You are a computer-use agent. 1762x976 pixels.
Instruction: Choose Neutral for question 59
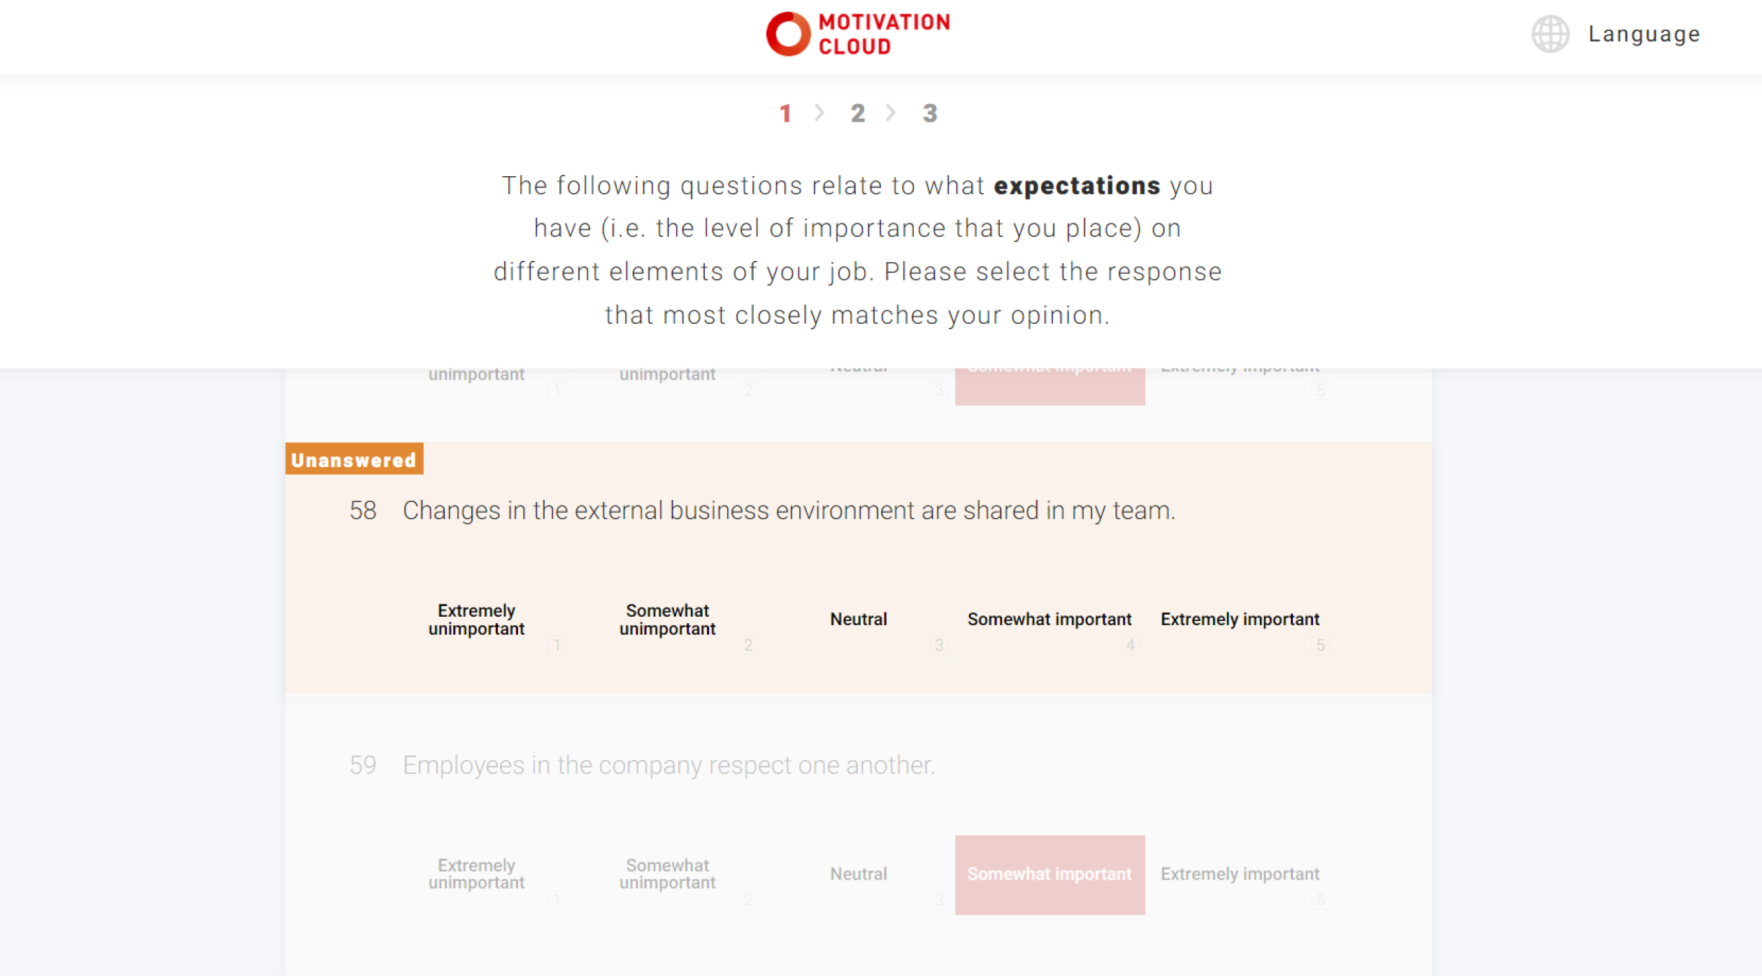[x=859, y=875]
